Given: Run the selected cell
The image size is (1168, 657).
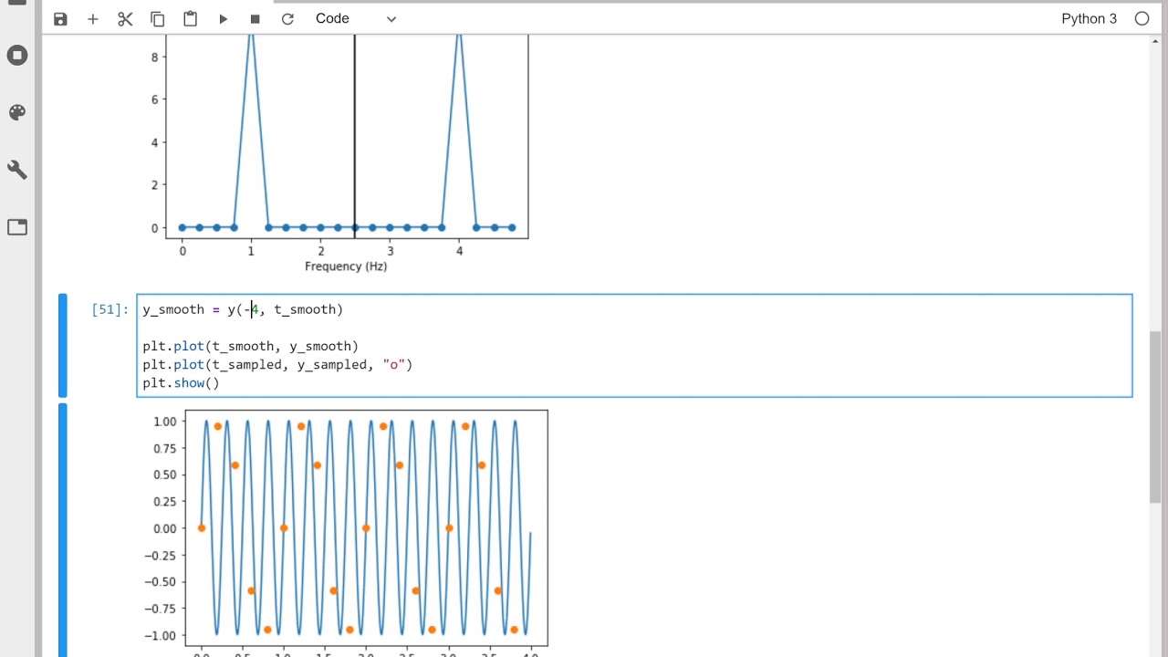Looking at the screenshot, I should point(223,18).
